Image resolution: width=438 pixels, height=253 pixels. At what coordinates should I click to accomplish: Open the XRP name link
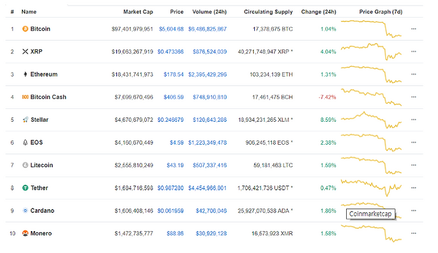36,52
